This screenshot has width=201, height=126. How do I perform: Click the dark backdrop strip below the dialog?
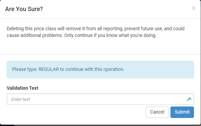point(101,125)
